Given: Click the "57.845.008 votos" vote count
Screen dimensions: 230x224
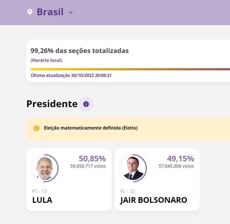Looking at the screenshot, I should [x=176, y=166].
